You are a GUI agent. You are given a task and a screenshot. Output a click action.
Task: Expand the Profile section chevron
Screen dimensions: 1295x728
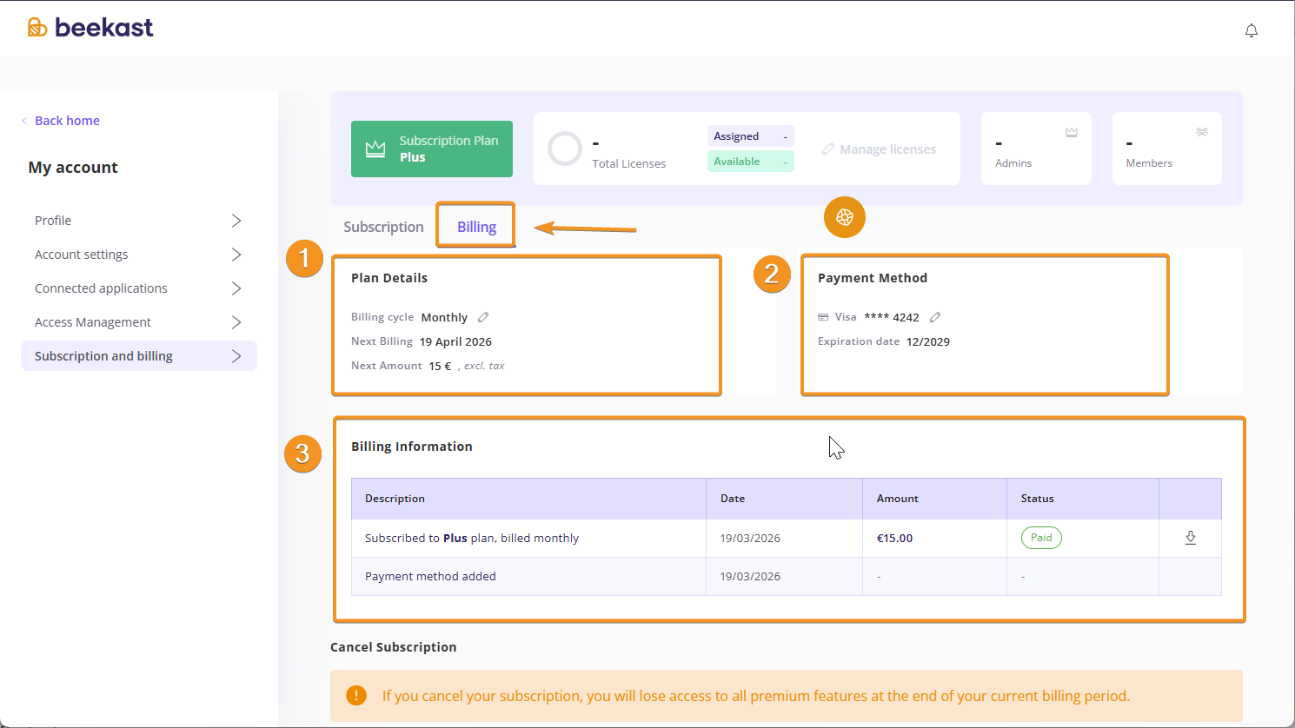pyautogui.click(x=236, y=221)
